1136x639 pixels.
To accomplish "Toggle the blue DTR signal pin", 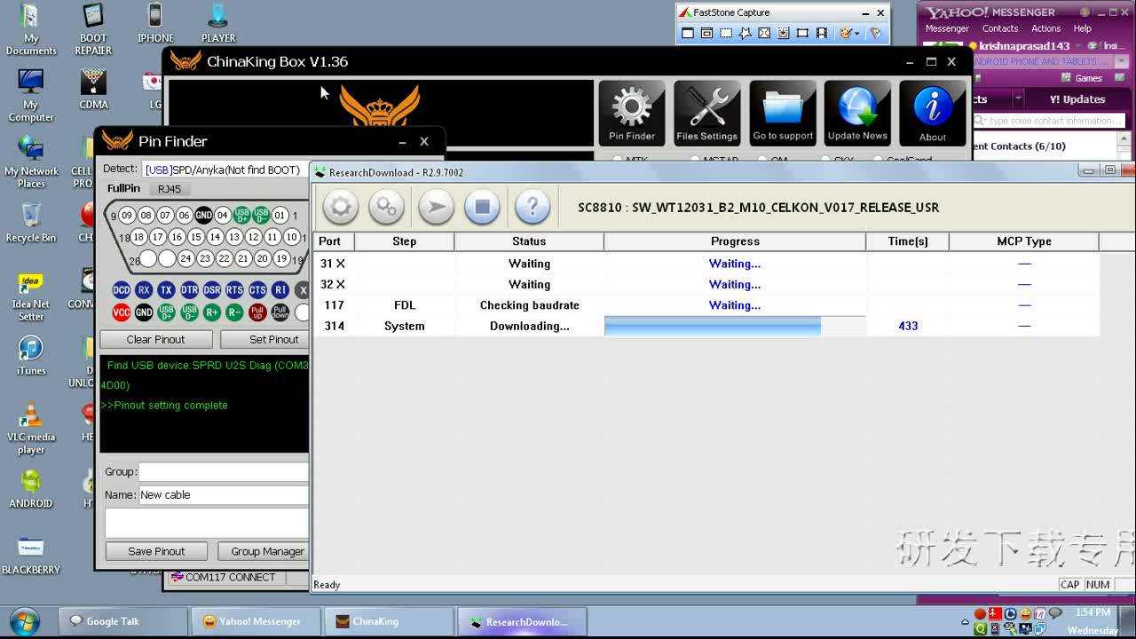I will (189, 290).
